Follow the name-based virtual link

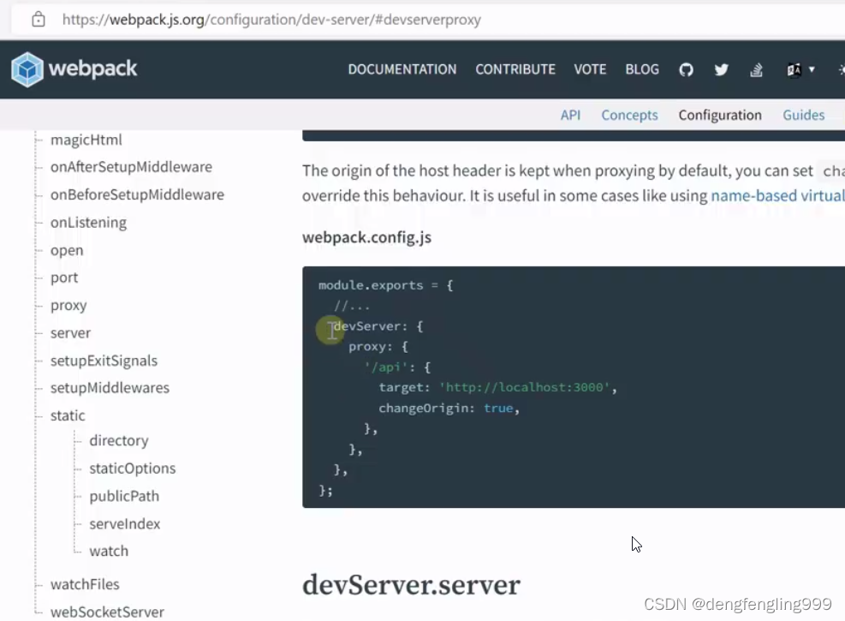[777, 195]
